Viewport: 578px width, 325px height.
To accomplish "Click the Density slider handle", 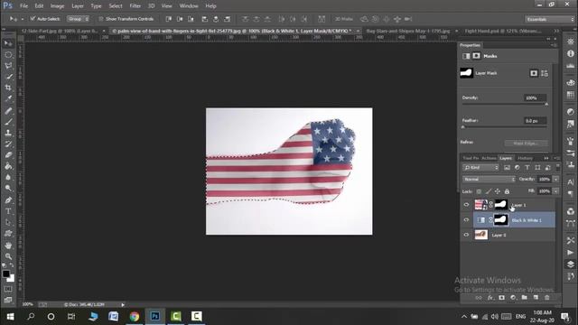I will (546, 105).
